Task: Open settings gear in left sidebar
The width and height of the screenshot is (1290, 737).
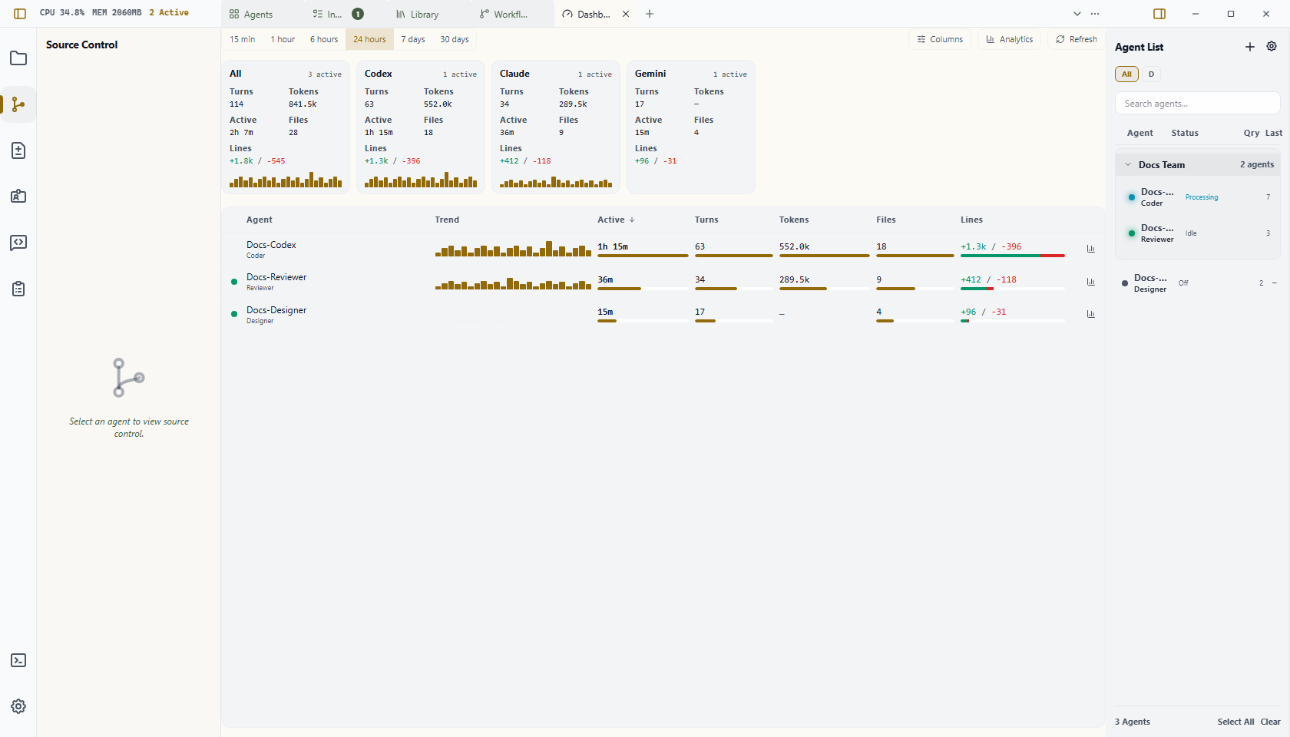Action: [x=18, y=706]
